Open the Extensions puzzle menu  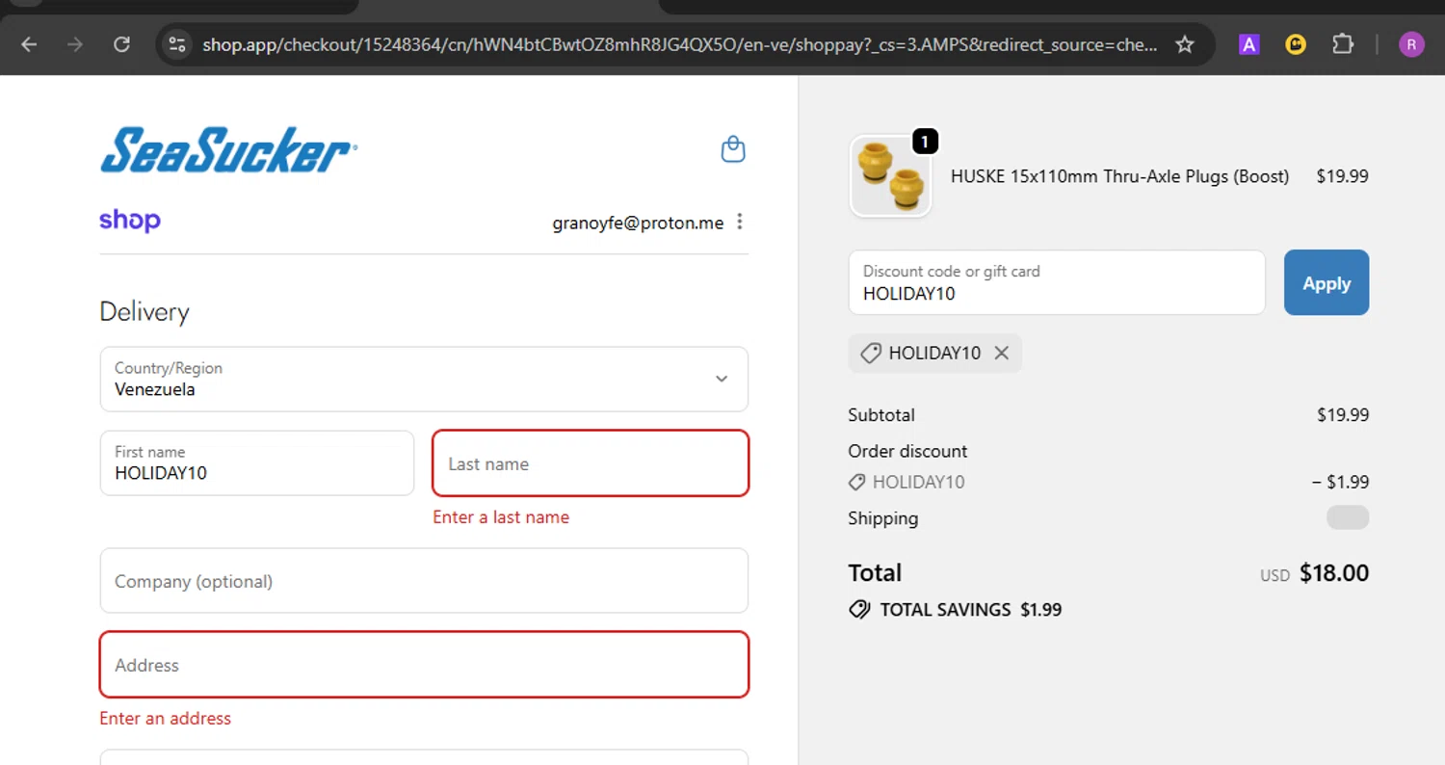(x=1343, y=44)
